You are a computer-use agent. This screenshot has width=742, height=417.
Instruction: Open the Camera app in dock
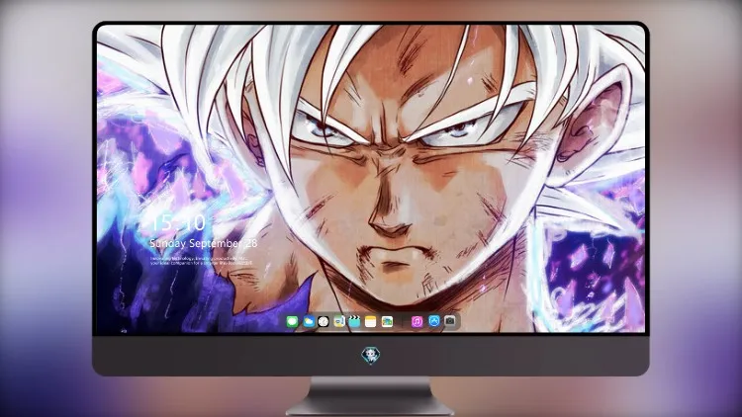450,321
